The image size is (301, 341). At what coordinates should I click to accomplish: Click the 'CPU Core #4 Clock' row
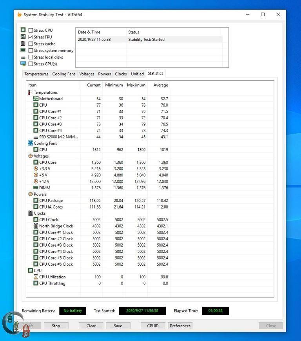click(x=98, y=251)
